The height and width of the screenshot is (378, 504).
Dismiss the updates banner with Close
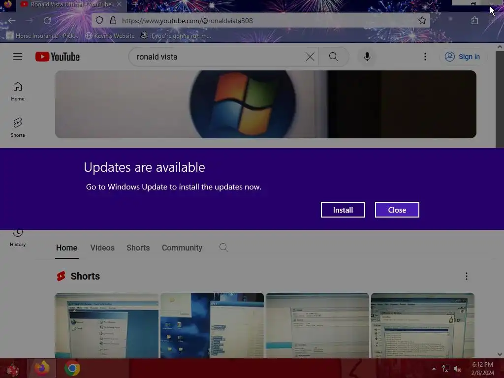[397, 210]
